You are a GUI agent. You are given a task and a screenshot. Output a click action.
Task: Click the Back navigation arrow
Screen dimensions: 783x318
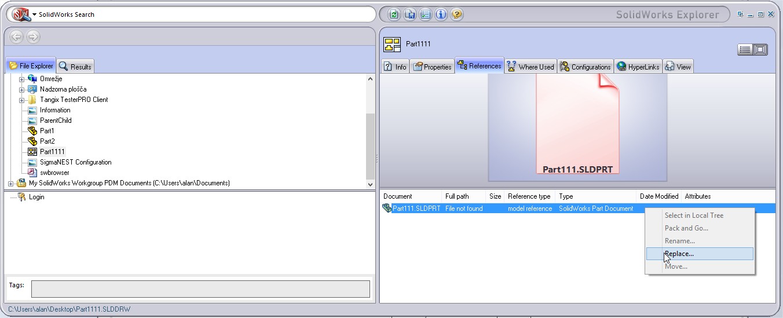16,37
